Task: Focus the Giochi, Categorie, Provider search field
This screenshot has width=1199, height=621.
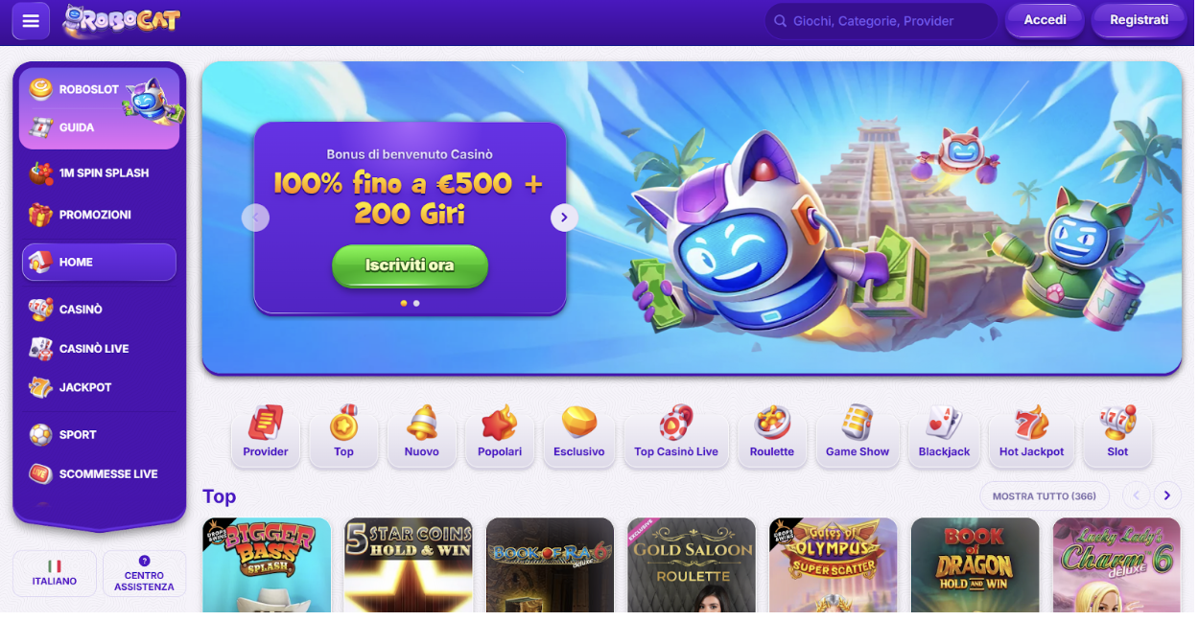Action: [x=881, y=20]
